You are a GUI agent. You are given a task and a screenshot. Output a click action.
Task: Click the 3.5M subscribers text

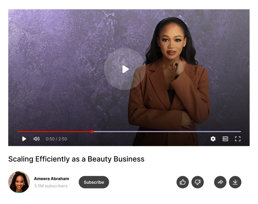pyautogui.click(x=51, y=186)
